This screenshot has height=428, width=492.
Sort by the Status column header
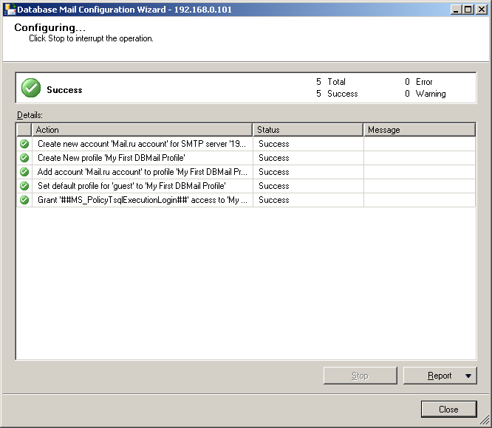pyautogui.click(x=308, y=130)
